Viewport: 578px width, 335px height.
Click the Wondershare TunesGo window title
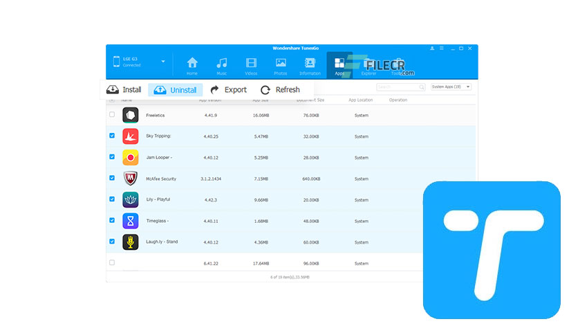296,48
